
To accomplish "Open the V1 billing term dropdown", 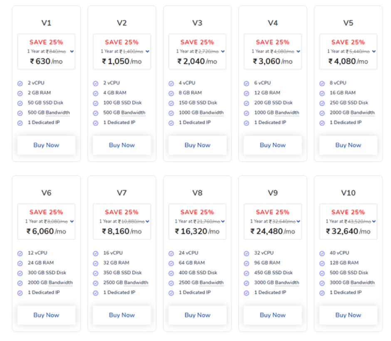I will 72,51.
